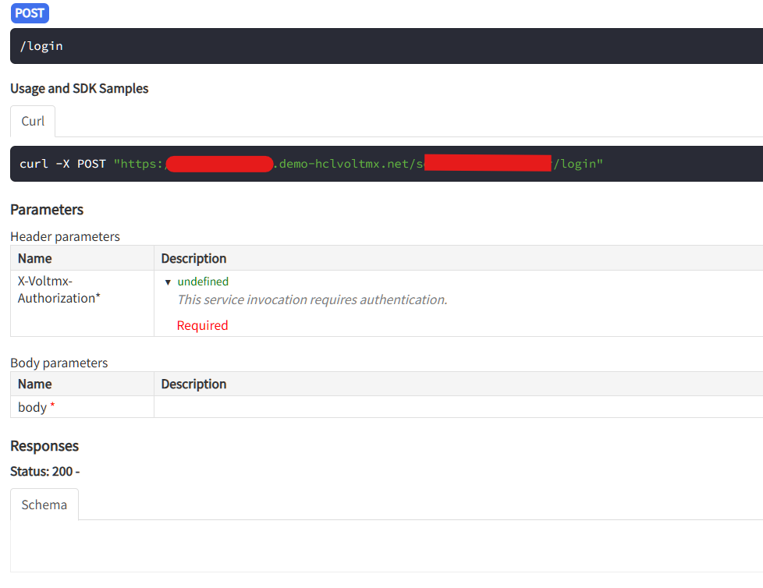
Task: Click the Body parameters label
Action: [x=59, y=363]
